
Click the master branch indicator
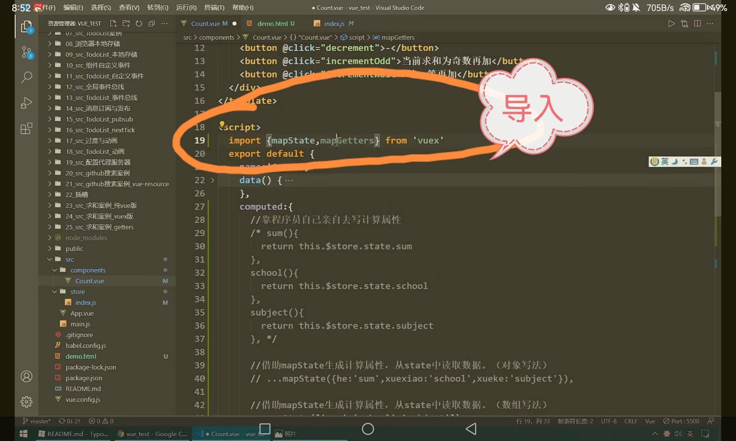pos(37,421)
